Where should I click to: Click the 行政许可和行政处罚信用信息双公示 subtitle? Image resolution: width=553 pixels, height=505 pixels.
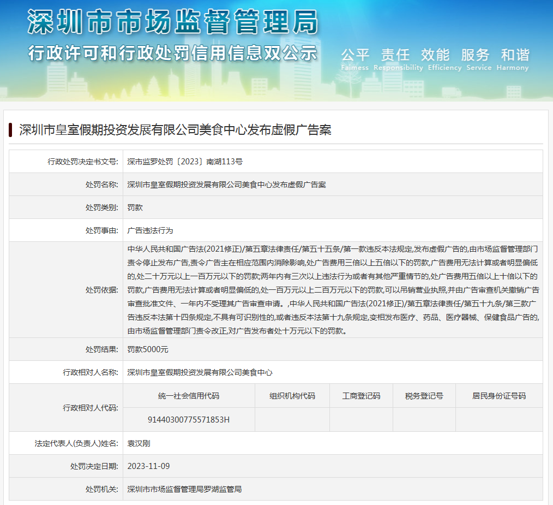[x=172, y=53]
